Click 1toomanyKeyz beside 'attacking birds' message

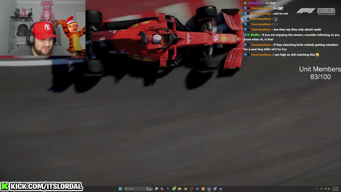[261, 45]
